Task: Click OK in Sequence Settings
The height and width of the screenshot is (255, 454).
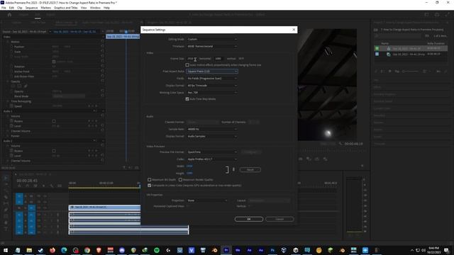Action: click(249, 219)
